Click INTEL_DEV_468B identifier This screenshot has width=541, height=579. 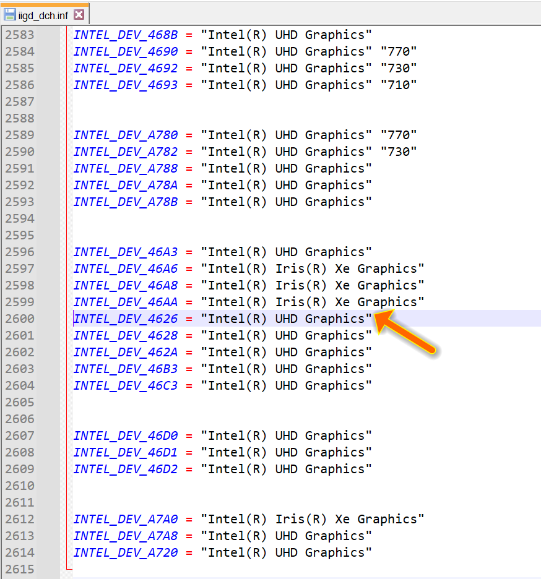tap(126, 35)
